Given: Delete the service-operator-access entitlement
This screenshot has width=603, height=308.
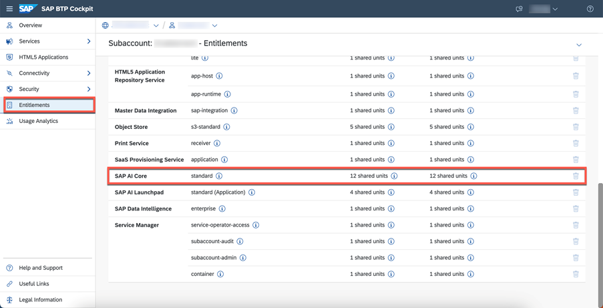Looking at the screenshot, I should (x=576, y=225).
